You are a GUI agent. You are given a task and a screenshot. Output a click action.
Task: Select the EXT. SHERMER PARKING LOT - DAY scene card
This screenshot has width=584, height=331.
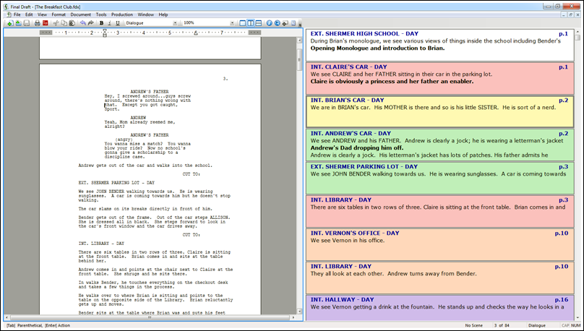[x=440, y=178]
